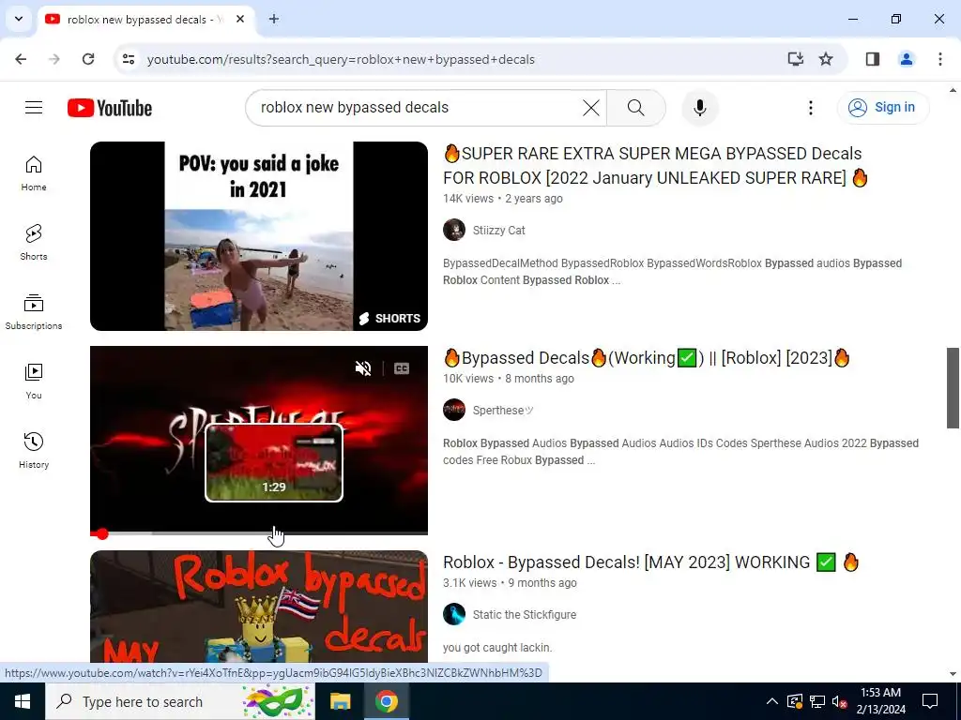Viewport: 961px width, 720px height.
Task: Open the Chrome side panel
Action: (873, 59)
